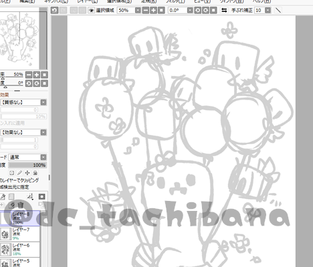This screenshot has height=267, width=313.
Task: Open the stabilizer (手ぶれ補正) dropdown
Action: click(268, 10)
